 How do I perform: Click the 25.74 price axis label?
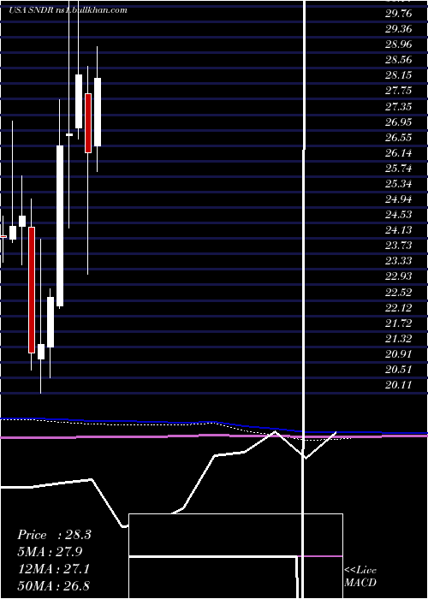tap(399, 169)
